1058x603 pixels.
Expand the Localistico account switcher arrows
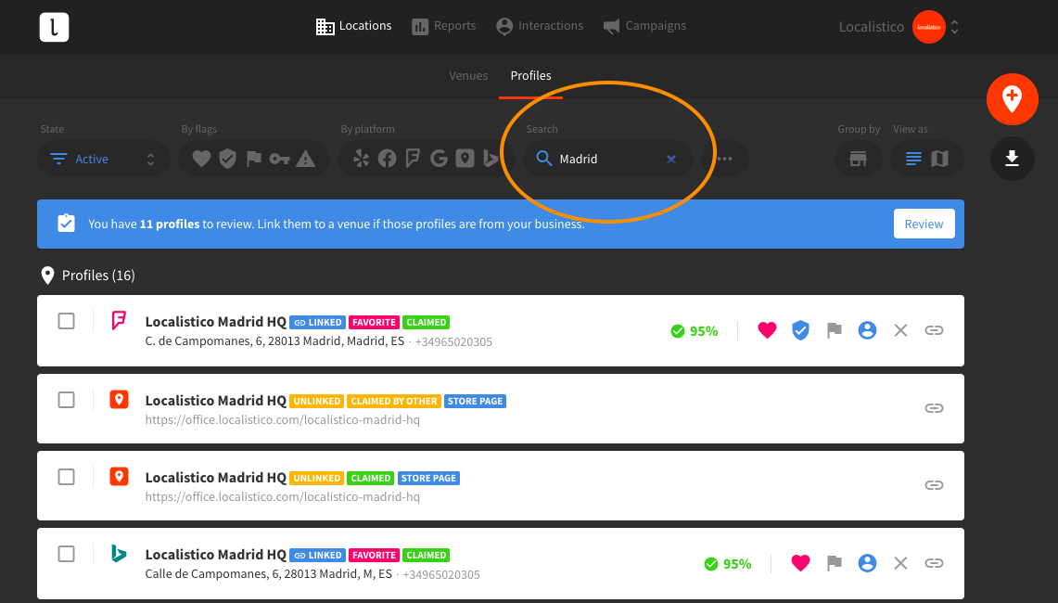point(954,27)
